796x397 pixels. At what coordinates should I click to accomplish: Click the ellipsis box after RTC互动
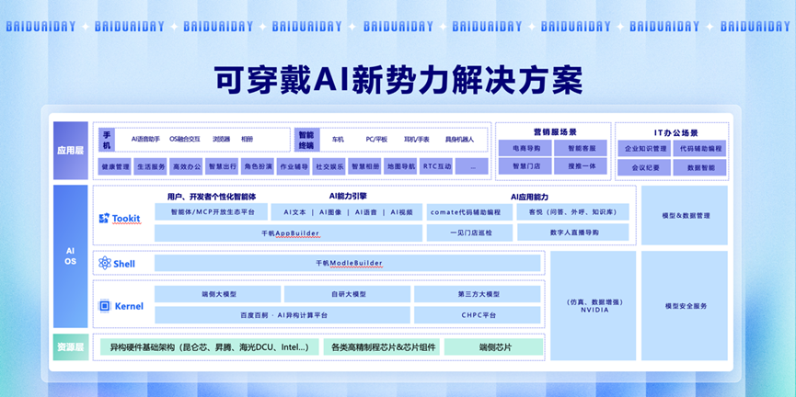click(x=471, y=166)
